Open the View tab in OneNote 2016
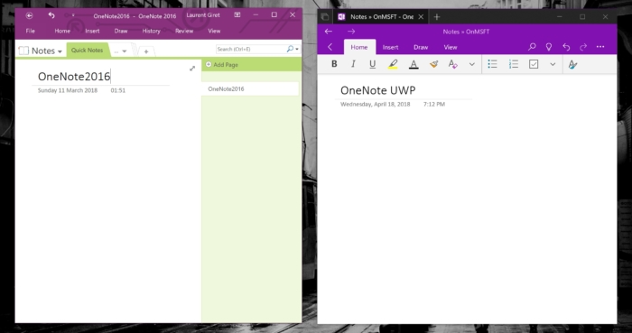Viewport: 632px width, 333px height. [x=214, y=31]
